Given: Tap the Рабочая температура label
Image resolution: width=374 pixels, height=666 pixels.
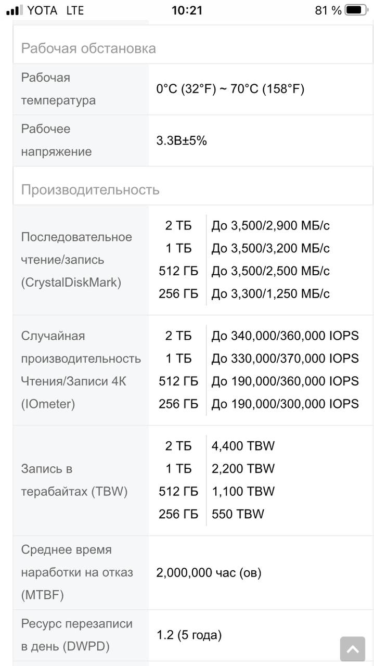Looking at the screenshot, I should click(x=58, y=89).
